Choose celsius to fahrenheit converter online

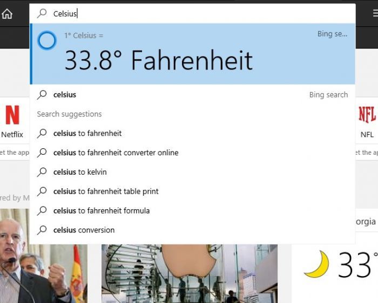192,153
